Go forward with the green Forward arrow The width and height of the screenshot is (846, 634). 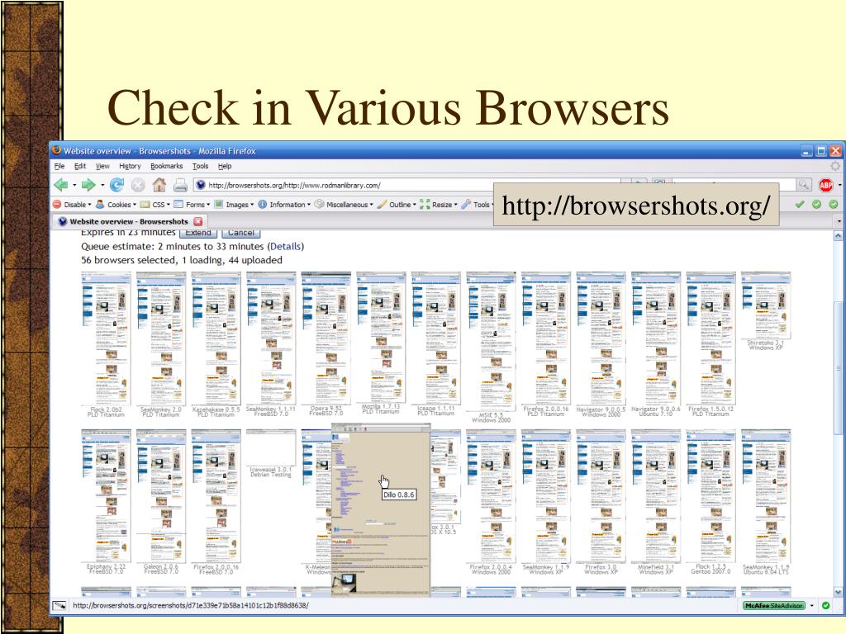click(88, 185)
